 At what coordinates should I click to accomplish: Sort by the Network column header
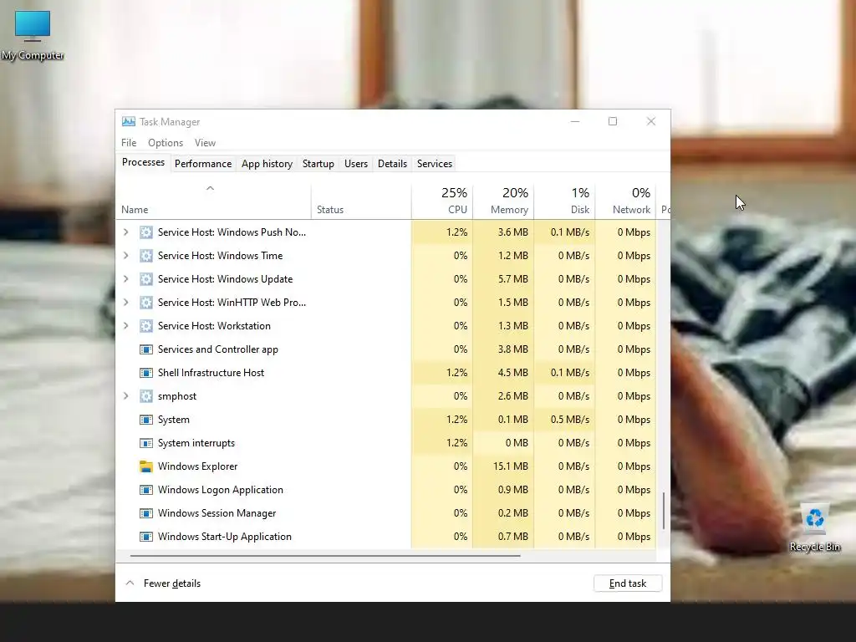tap(625, 202)
